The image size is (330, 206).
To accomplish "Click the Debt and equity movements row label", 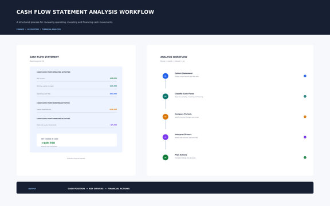I will (46, 125).
